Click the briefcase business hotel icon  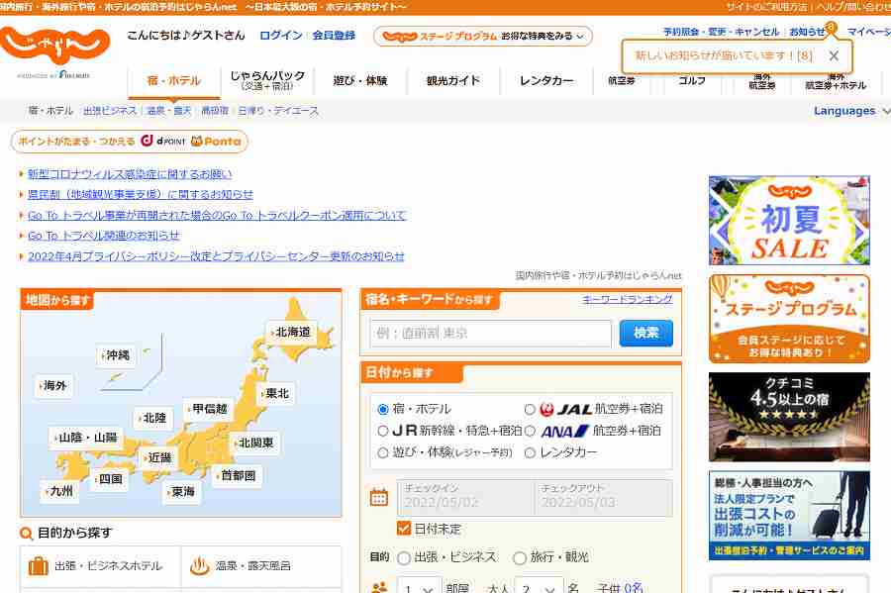tap(38, 565)
